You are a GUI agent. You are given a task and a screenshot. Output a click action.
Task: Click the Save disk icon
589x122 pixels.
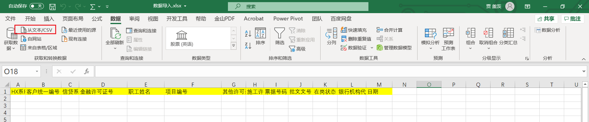pyautogui.click(x=52, y=6)
